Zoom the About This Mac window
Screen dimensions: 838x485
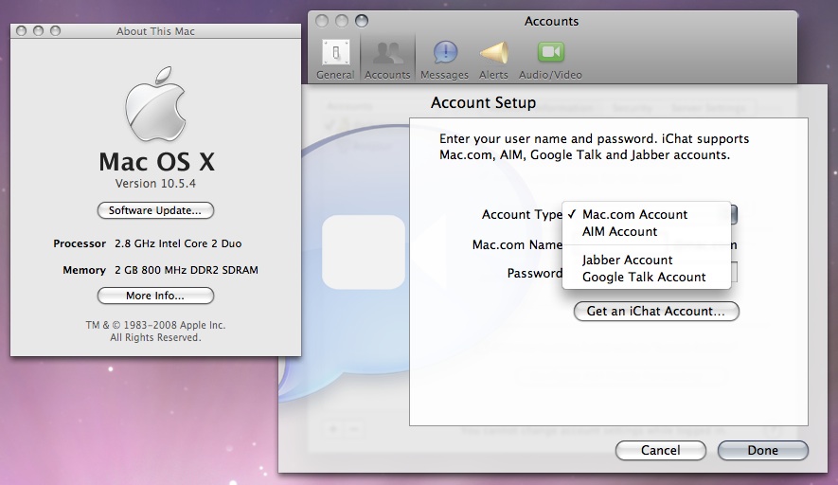click(x=56, y=31)
